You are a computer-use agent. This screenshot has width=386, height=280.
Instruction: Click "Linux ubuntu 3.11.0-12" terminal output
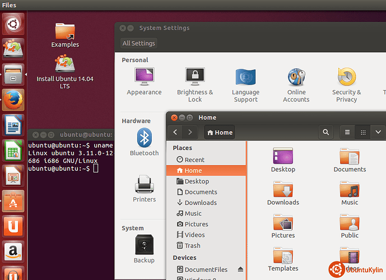71,153
